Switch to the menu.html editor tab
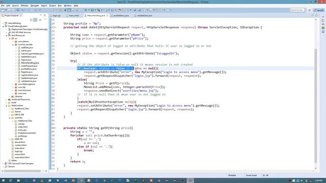Viewport: 326px width, 183px height. click(74, 16)
